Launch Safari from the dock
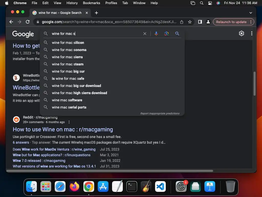This screenshot has width=262, height=197. coord(60,186)
